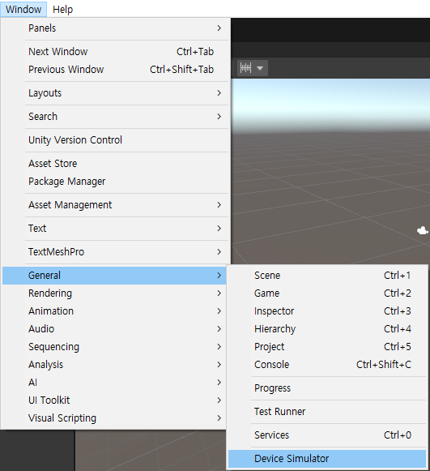Select Previous Window menu item
Image resolution: width=430 pixels, height=471 pixels.
coord(114,70)
